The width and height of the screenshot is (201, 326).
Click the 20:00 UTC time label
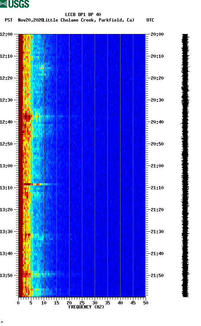coord(157,34)
